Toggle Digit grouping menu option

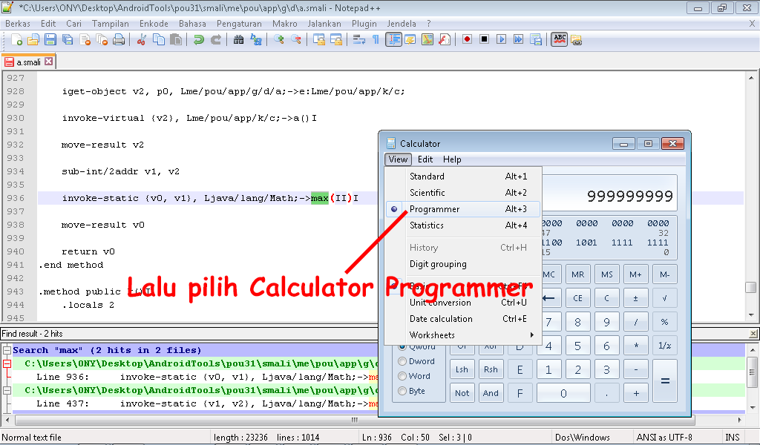[463, 264]
